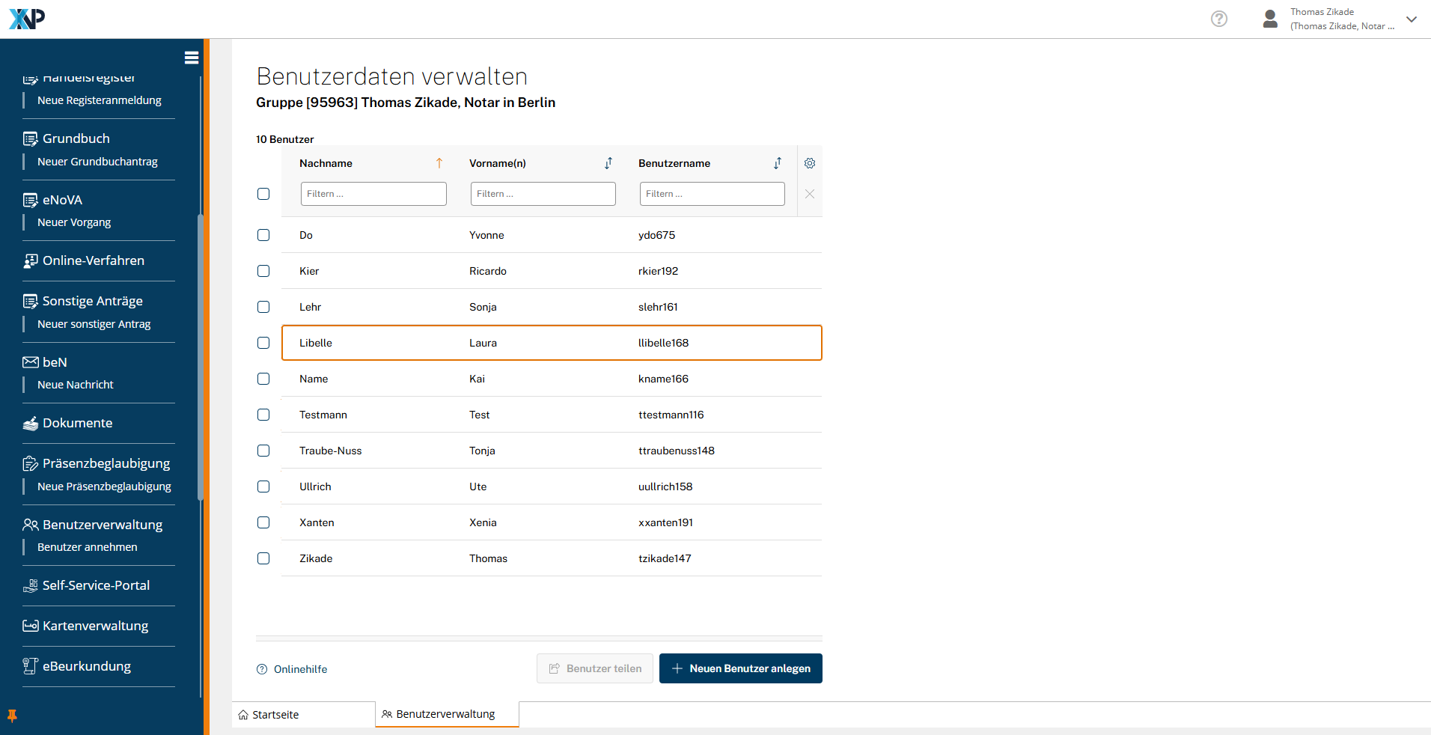Open the eBeurkundung section

86,666
